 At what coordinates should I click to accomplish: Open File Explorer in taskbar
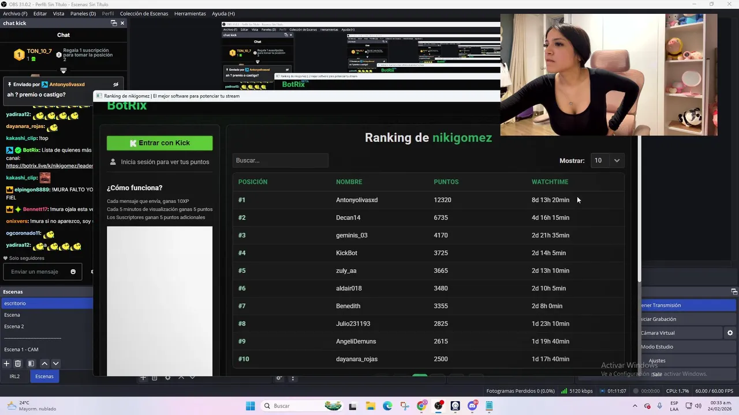[x=369, y=406]
